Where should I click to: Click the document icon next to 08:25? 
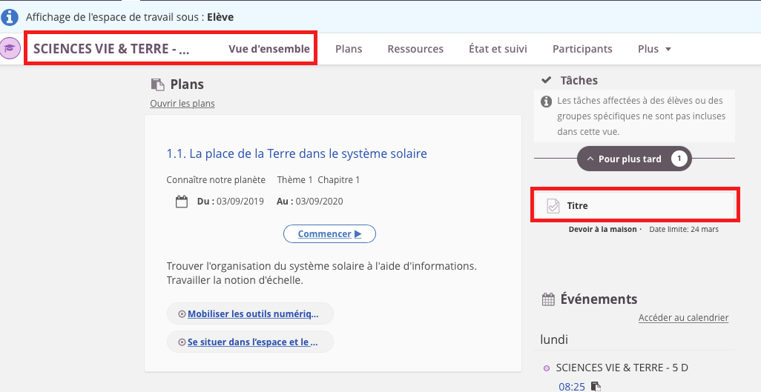pos(596,386)
